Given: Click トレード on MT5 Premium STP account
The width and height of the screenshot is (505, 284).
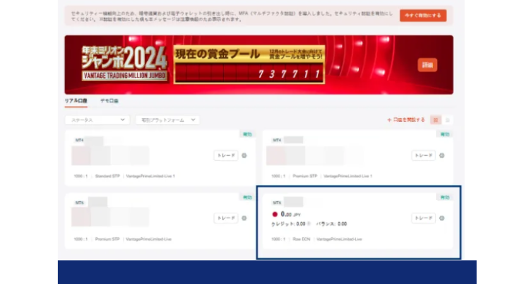Looking at the screenshot, I should (x=226, y=218).
